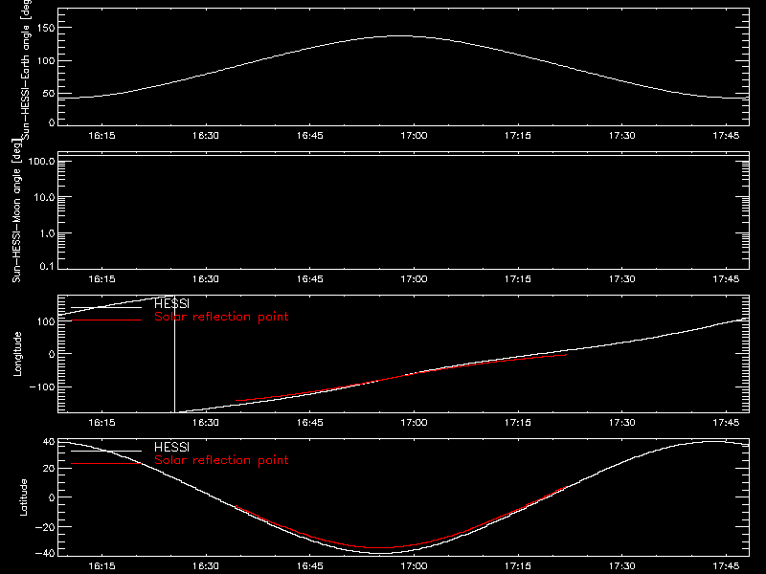The height and width of the screenshot is (574, 766).
Task: Click 16:45 time label under Moon angle panel
Action: point(309,279)
